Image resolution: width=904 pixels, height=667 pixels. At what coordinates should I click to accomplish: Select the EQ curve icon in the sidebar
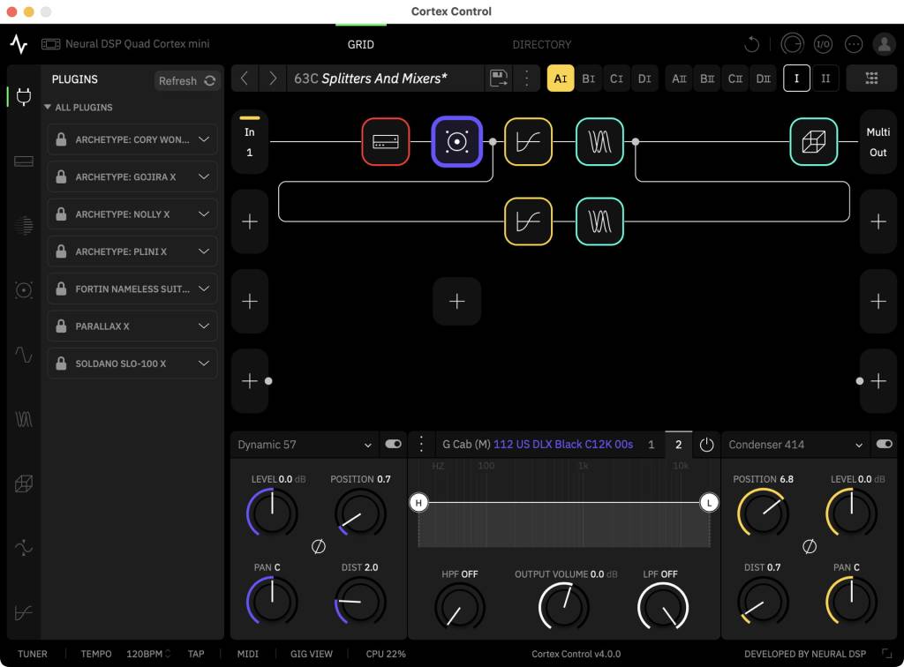tap(25, 612)
